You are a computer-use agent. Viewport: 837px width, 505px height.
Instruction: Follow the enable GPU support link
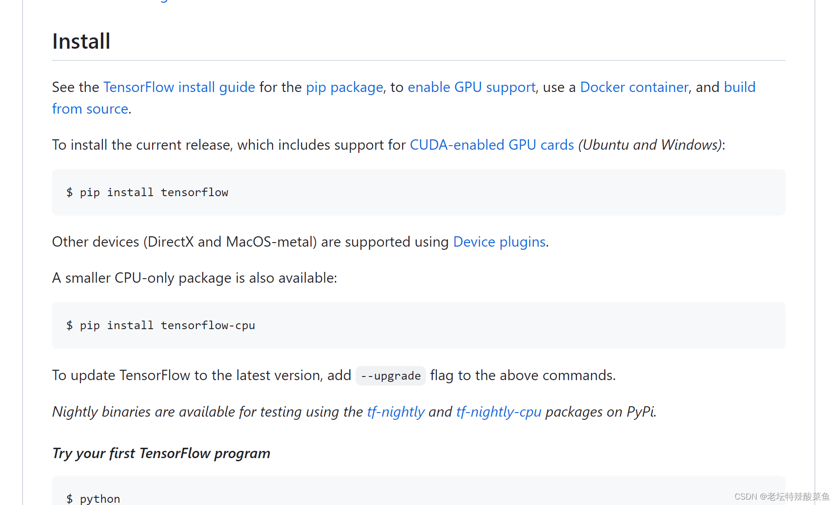pyautogui.click(x=472, y=87)
